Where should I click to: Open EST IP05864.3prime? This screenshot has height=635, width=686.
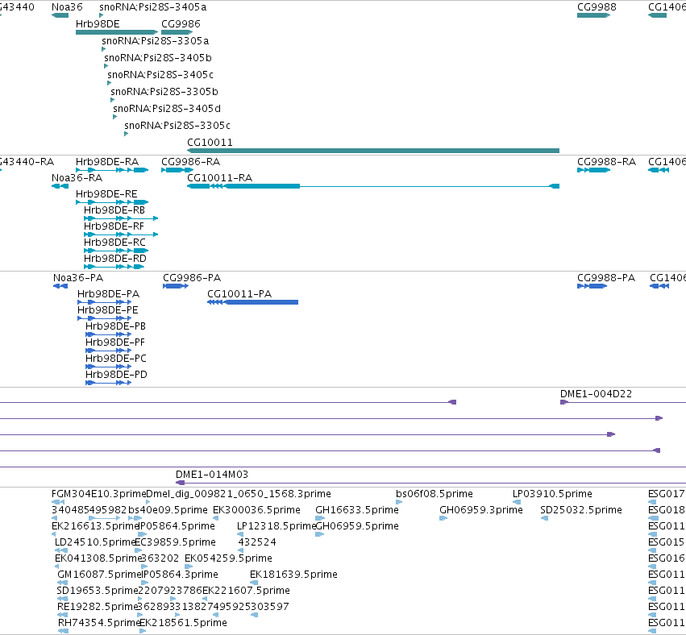point(180,575)
